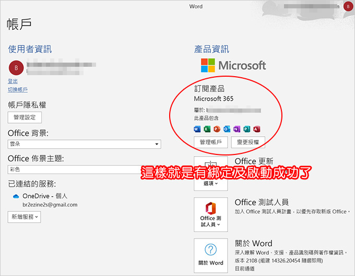Click the Outlook app icon under included products
Screen dimensions: 355x276
[x=227, y=129]
